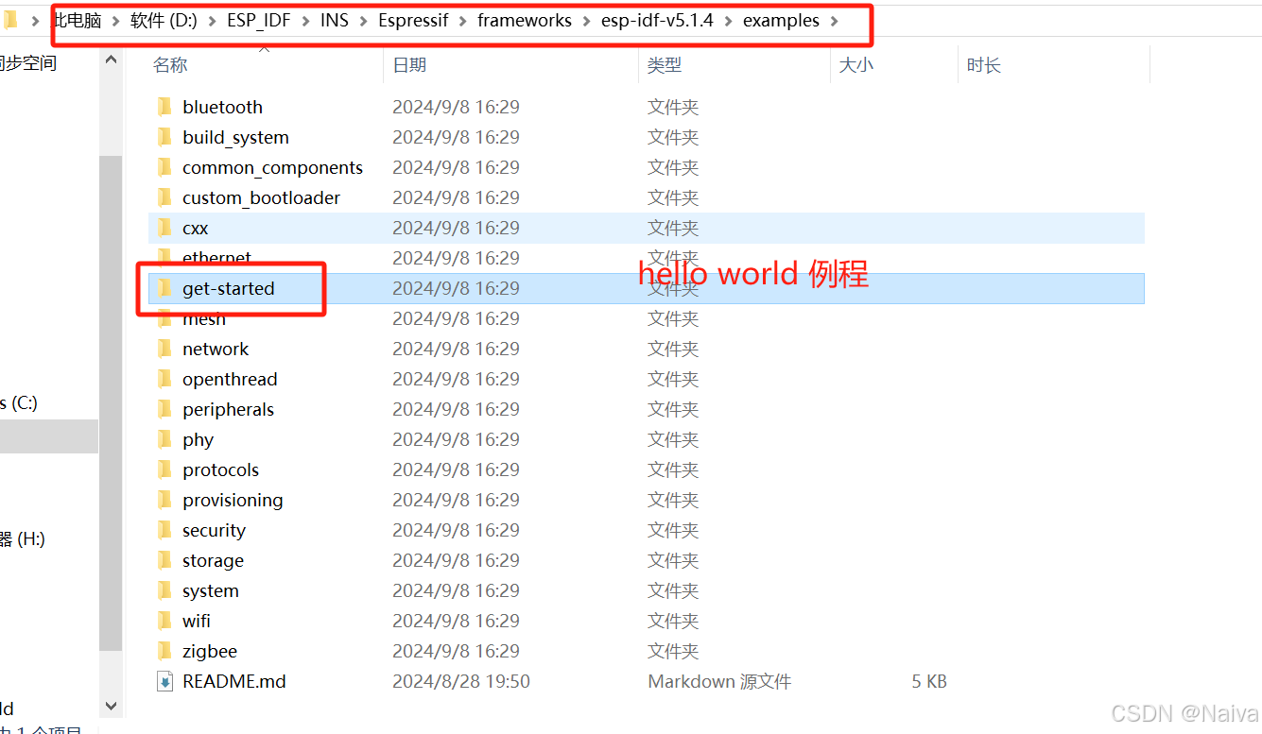1262x734 pixels.
Task: Open the zigbee folder icon
Action: point(164,651)
